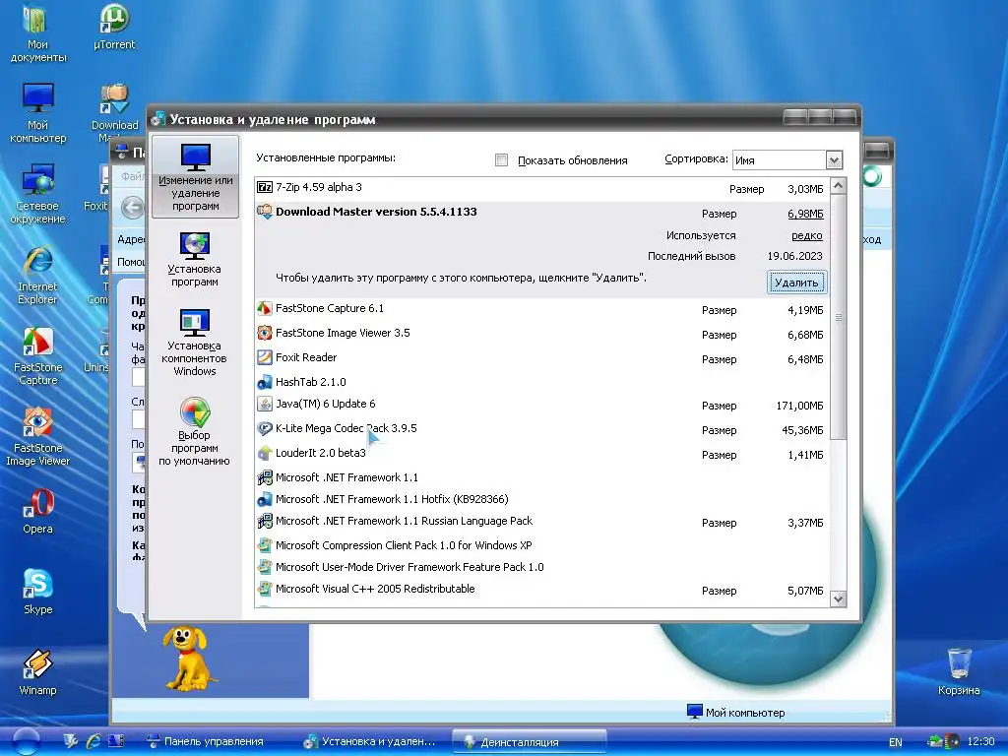This screenshot has height=756, width=1008.
Task: Switch to Панель управления taskbar button
Action: (205, 741)
